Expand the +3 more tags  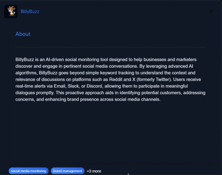click(94, 171)
